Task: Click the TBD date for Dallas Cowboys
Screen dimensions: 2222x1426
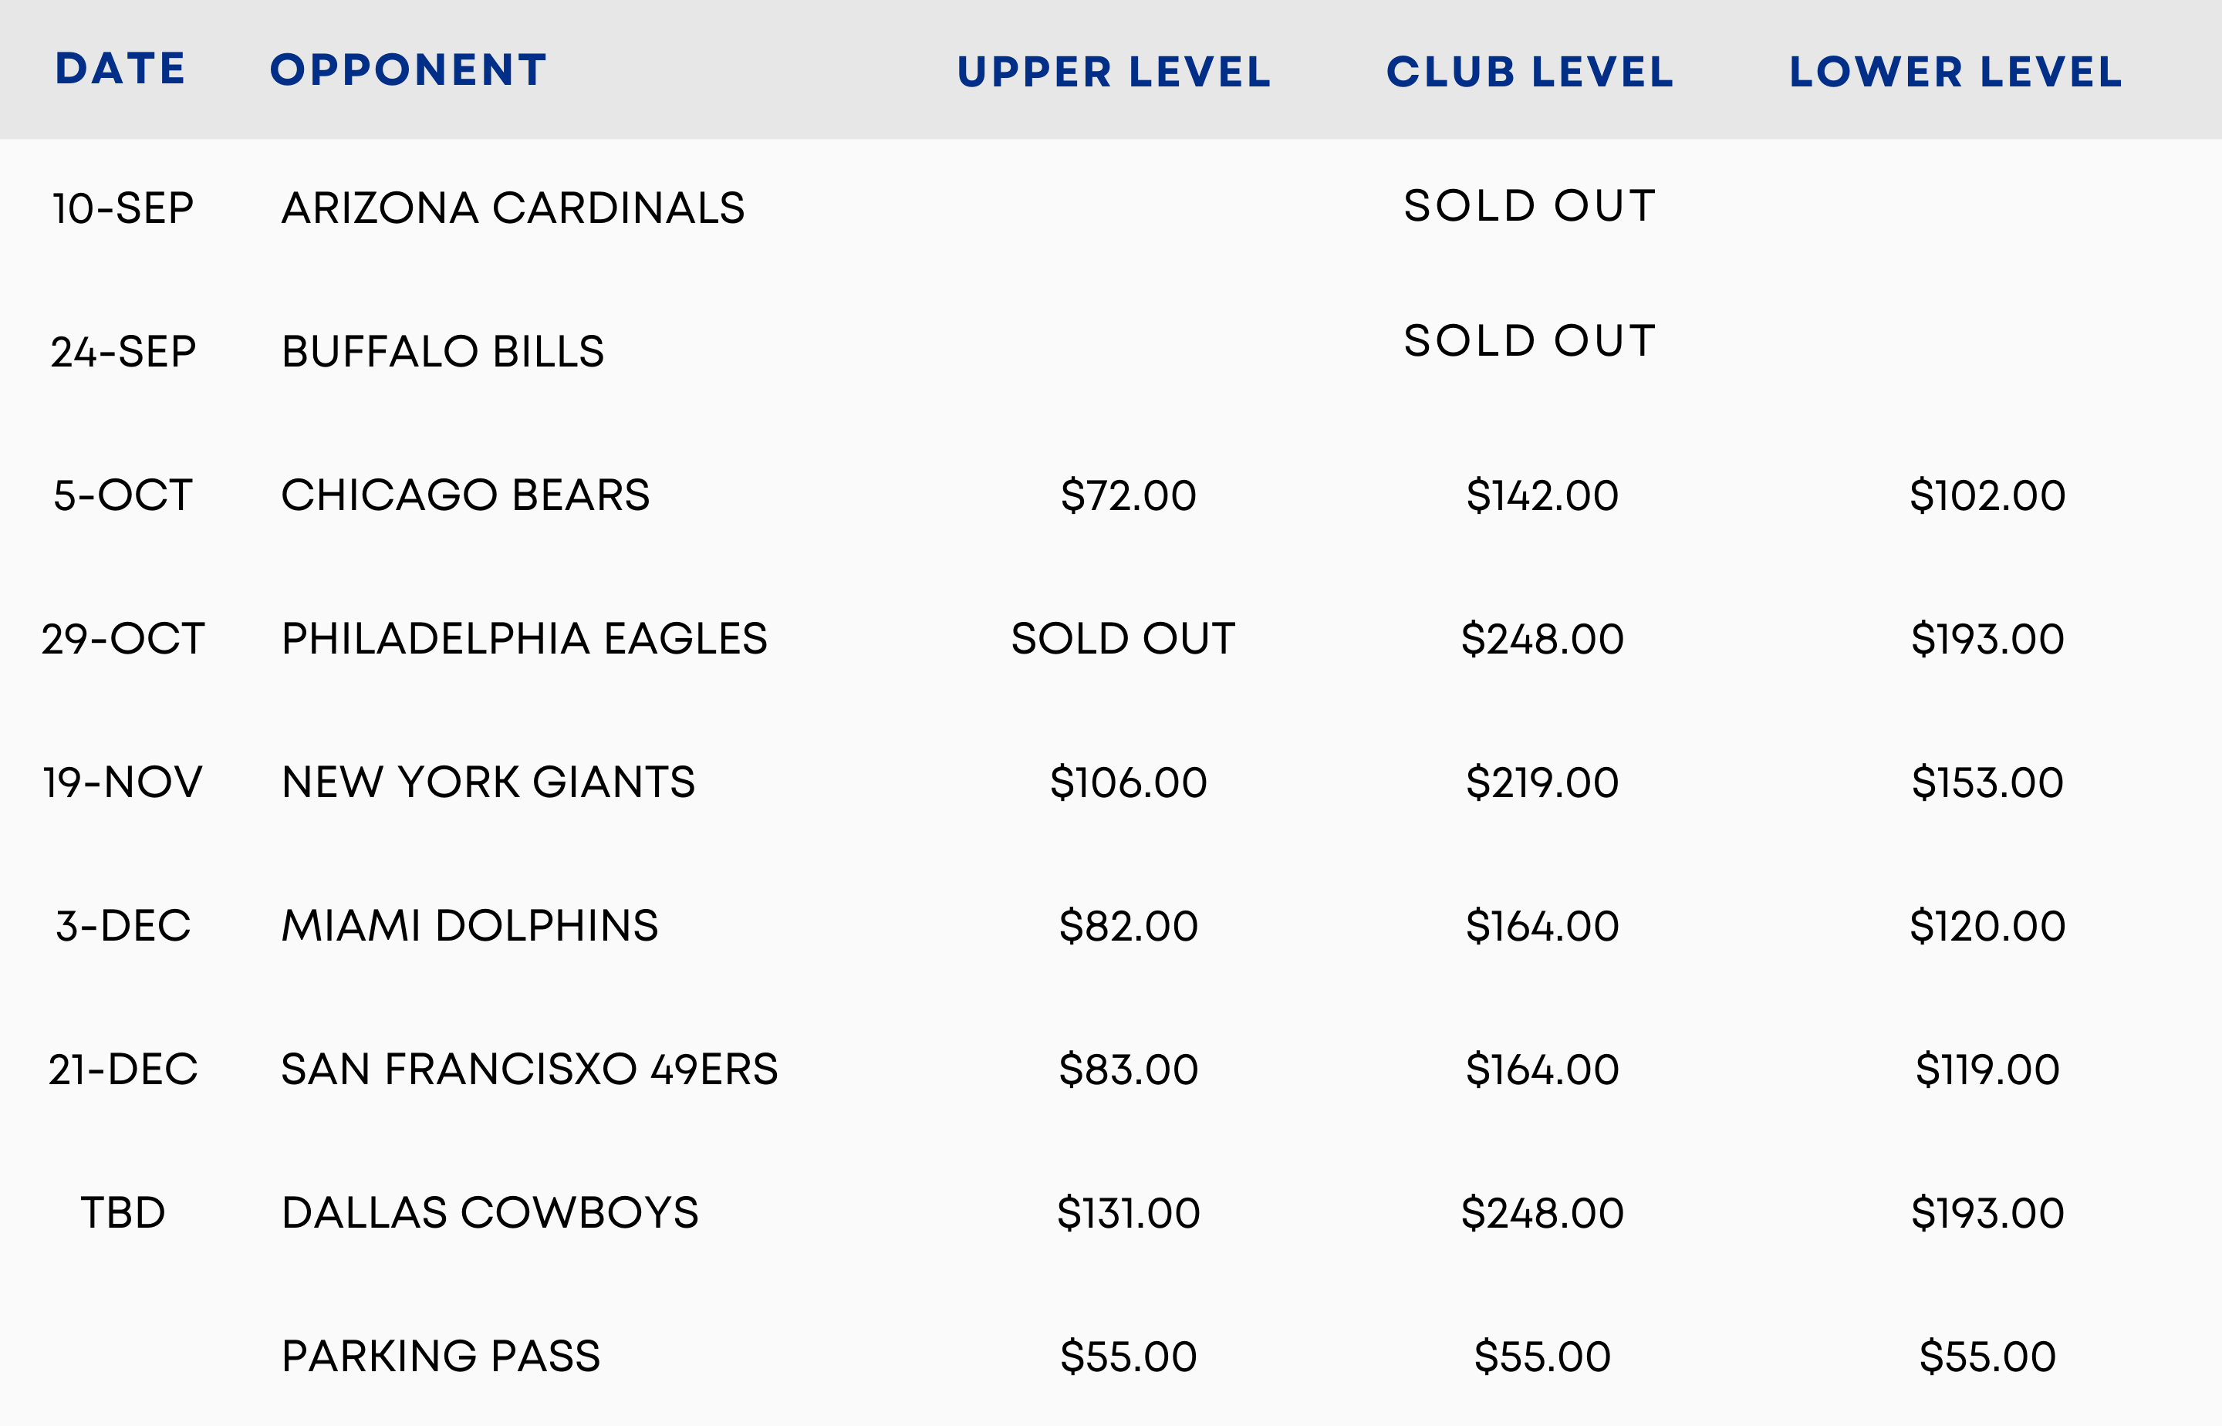Action: point(122,1213)
